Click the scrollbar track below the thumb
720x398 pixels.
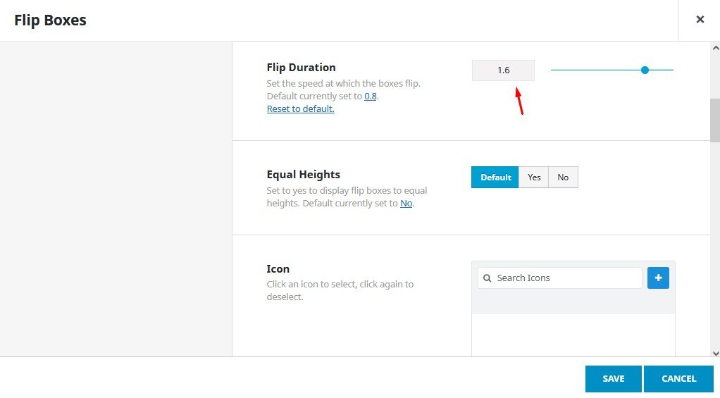[x=715, y=247]
